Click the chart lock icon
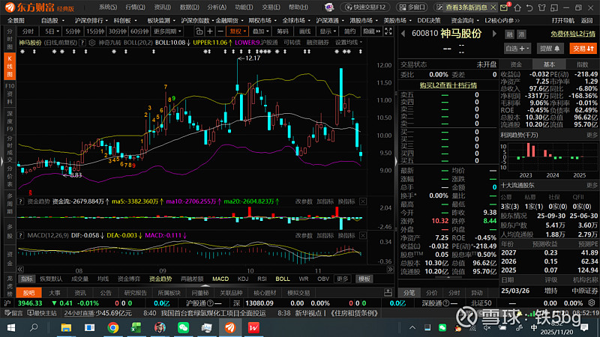The height and width of the screenshot is (337, 600). point(199,31)
